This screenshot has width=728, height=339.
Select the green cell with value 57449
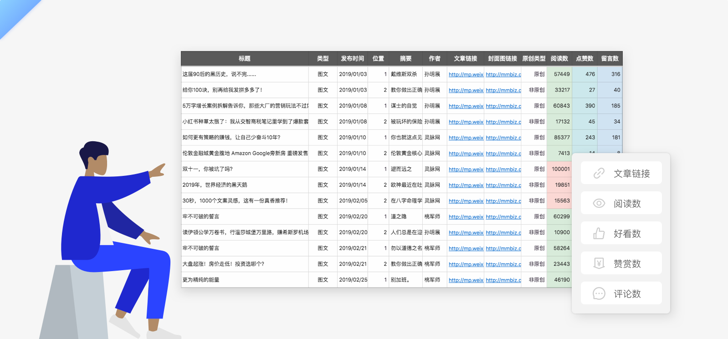pos(561,74)
